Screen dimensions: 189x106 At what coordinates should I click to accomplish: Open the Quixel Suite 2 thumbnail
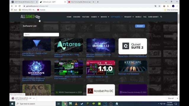(x=133, y=46)
